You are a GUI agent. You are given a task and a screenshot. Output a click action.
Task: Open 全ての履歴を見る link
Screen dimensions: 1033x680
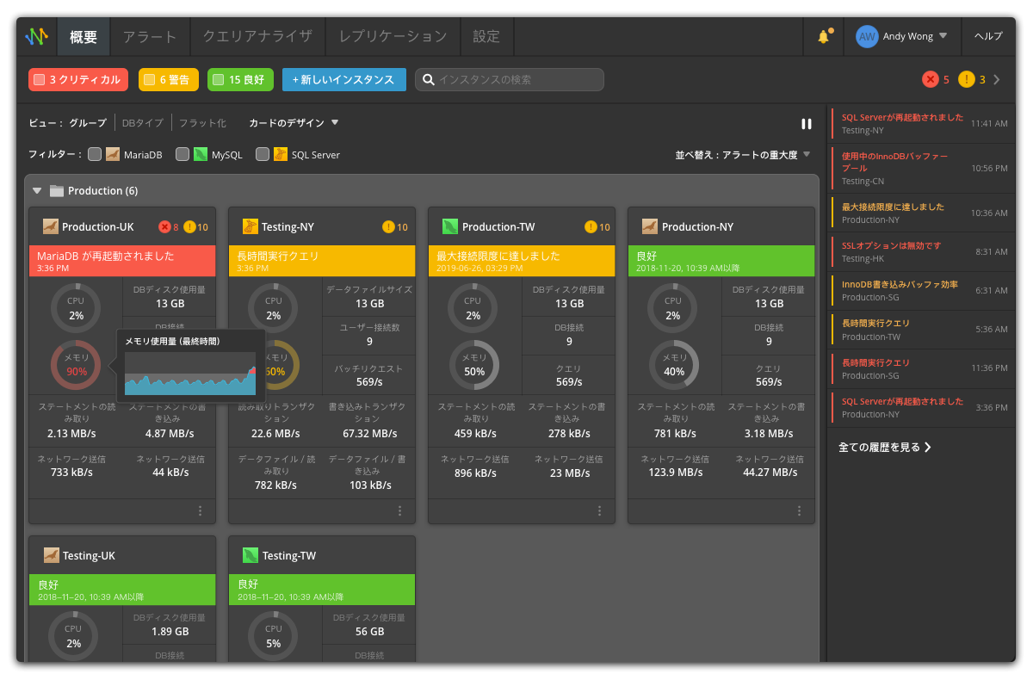coord(885,448)
